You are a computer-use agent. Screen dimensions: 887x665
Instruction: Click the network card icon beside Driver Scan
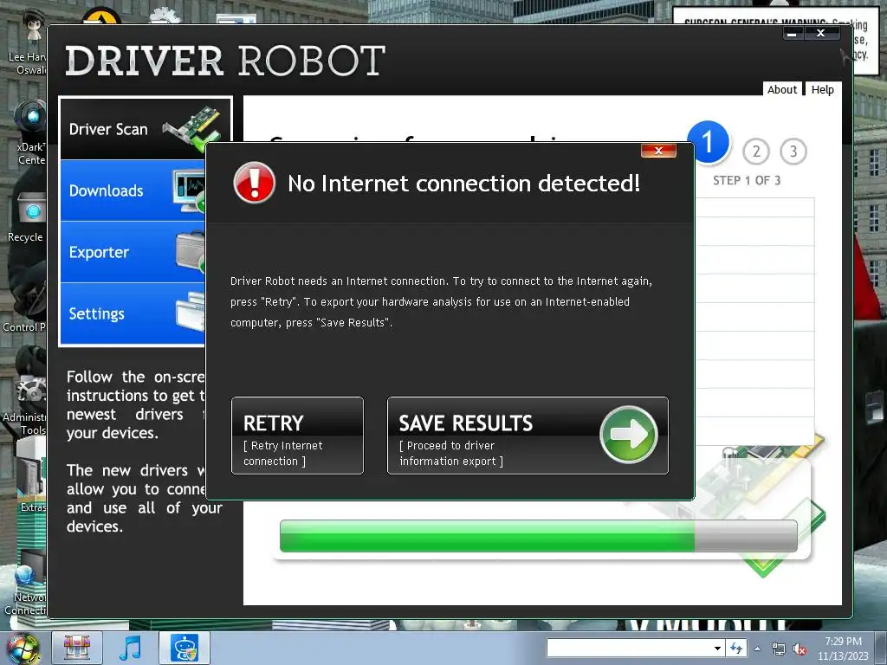coord(193,129)
